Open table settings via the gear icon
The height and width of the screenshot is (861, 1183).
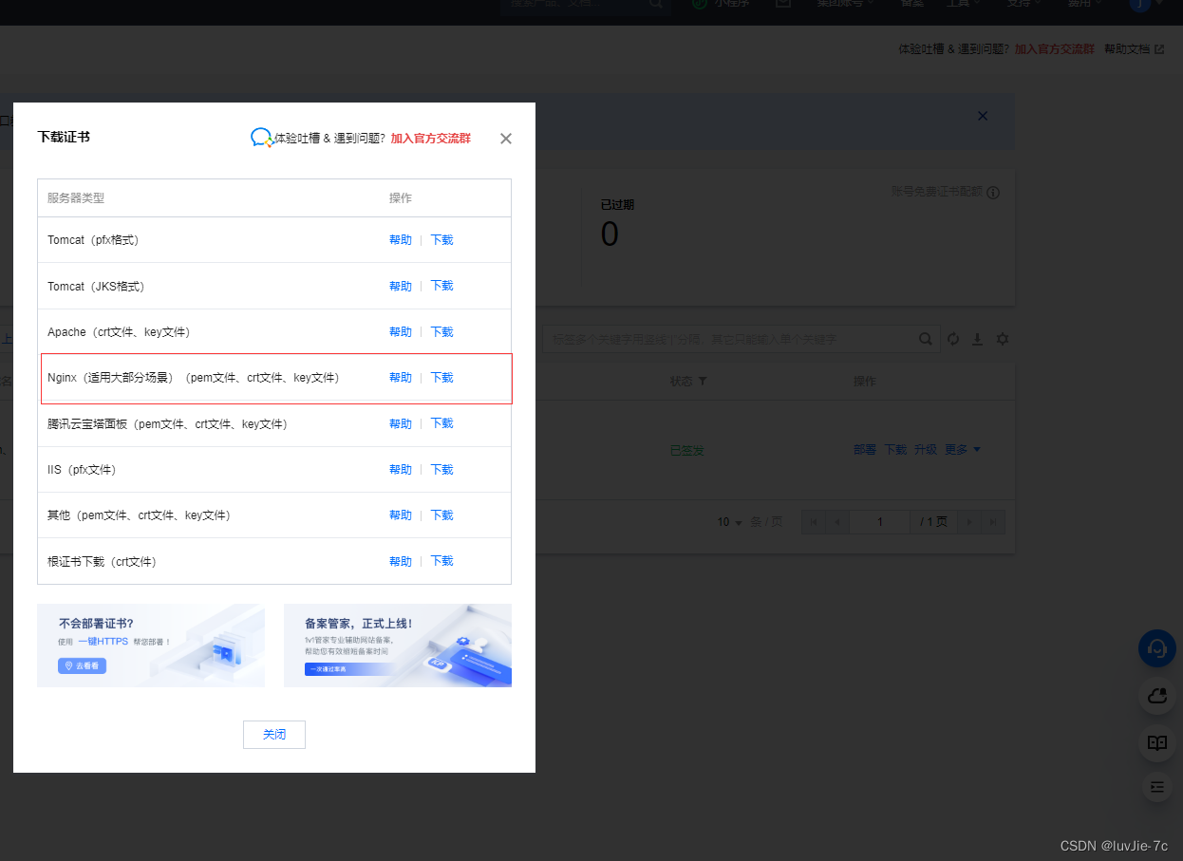pos(1002,339)
